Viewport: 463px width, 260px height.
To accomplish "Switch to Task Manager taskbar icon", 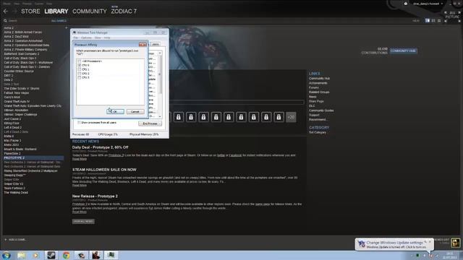I will pos(111,255).
